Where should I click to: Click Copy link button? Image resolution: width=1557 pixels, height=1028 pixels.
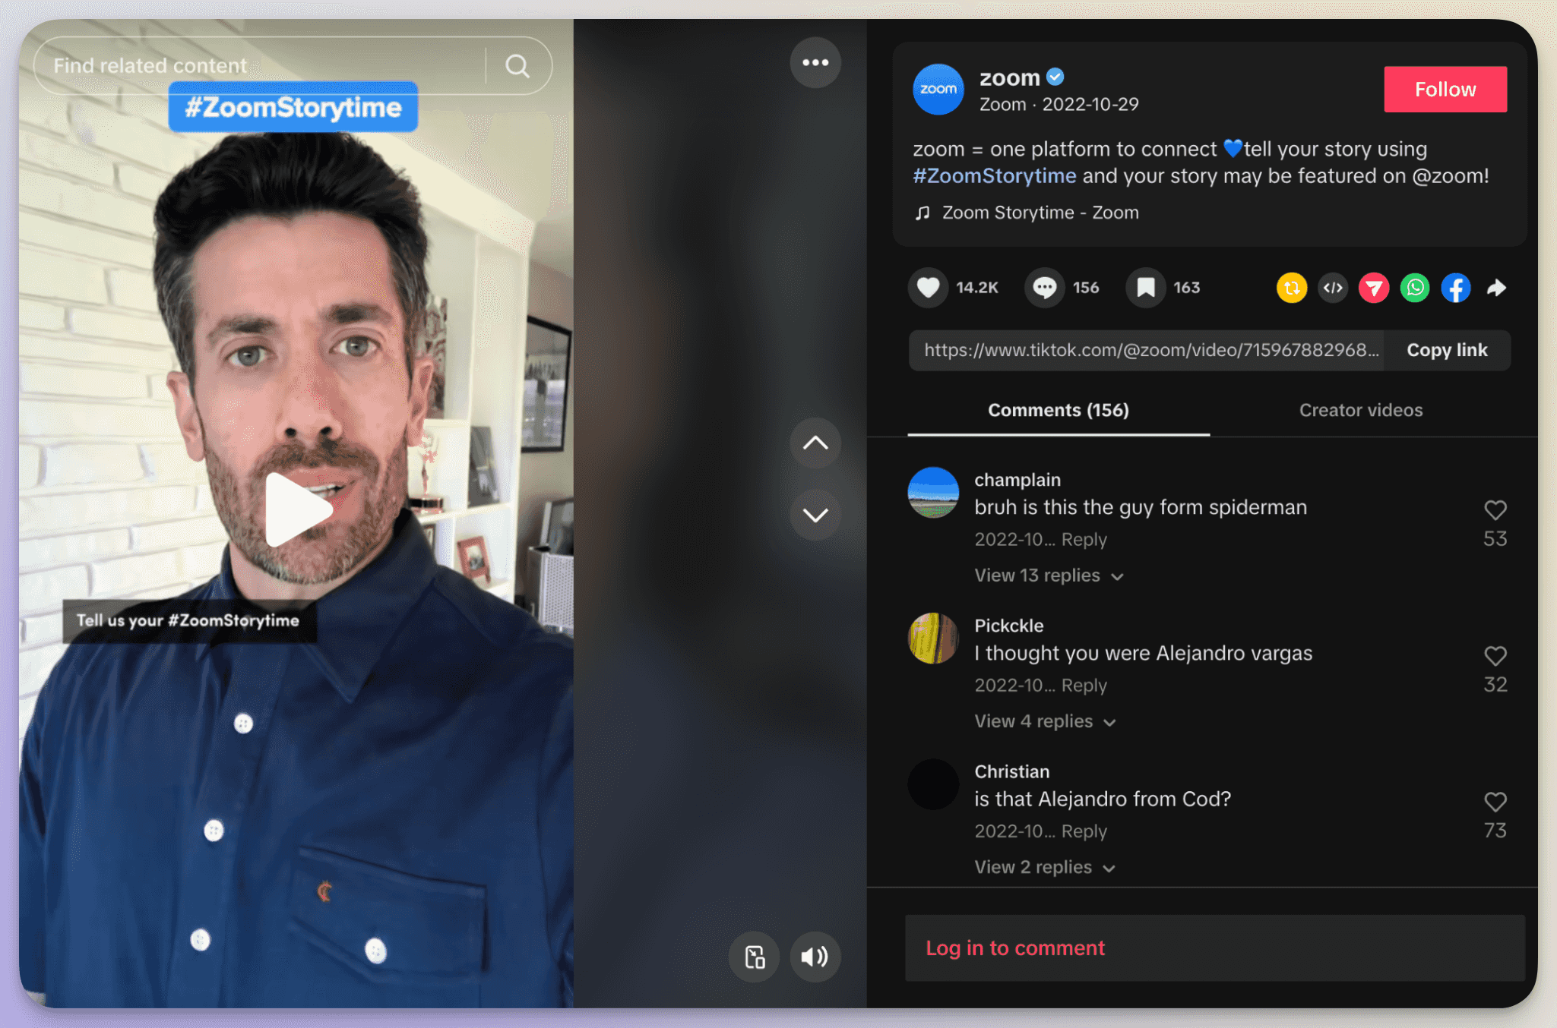tap(1446, 350)
